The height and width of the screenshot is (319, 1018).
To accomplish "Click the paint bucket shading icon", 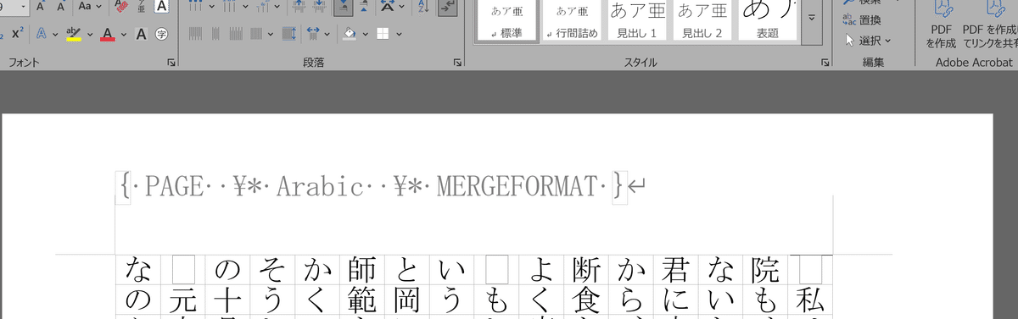I will click(x=349, y=35).
